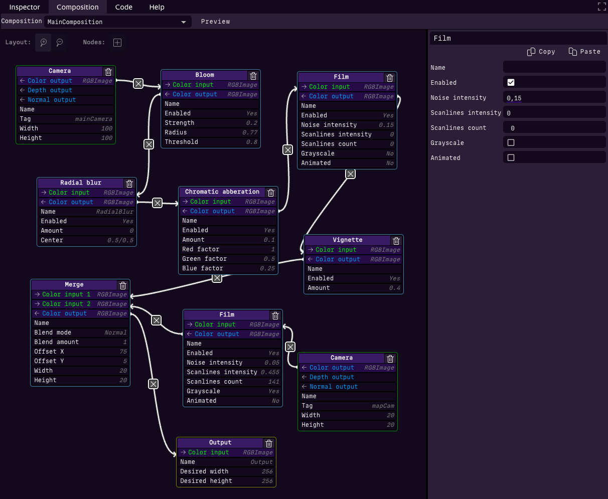608x499 pixels.
Task: Click trash icon on Radial blur node
Action: click(x=129, y=184)
